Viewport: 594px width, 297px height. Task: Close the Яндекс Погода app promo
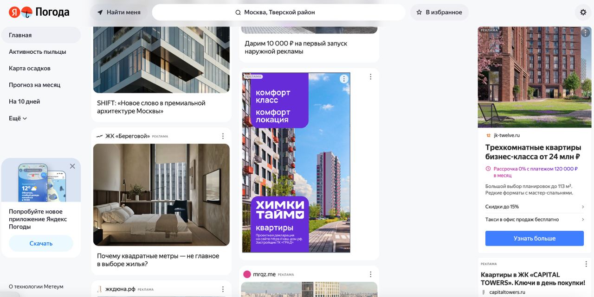(72, 166)
